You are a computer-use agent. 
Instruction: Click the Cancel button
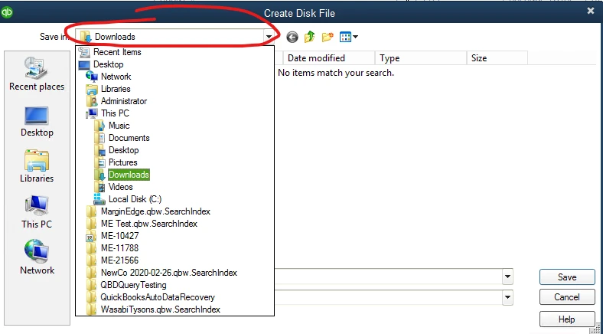click(x=566, y=297)
